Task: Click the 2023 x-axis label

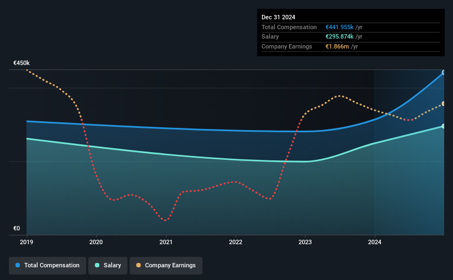Action: click(305, 242)
